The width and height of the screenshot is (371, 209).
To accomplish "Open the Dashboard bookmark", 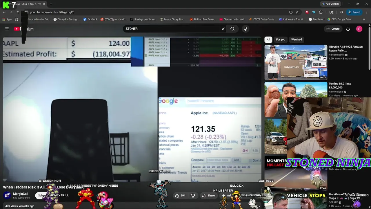I will 317,19.
